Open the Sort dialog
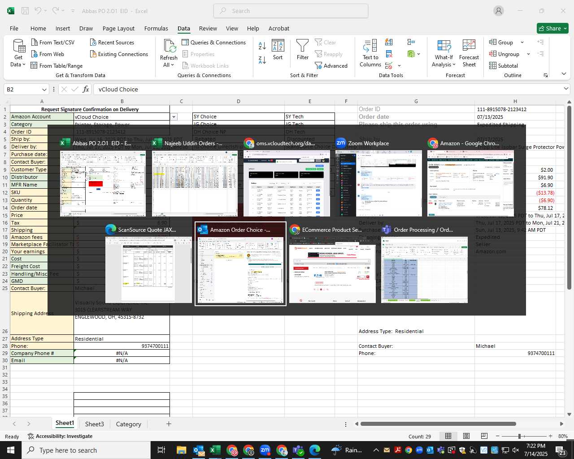This screenshot has width=574, height=459. point(278,50)
